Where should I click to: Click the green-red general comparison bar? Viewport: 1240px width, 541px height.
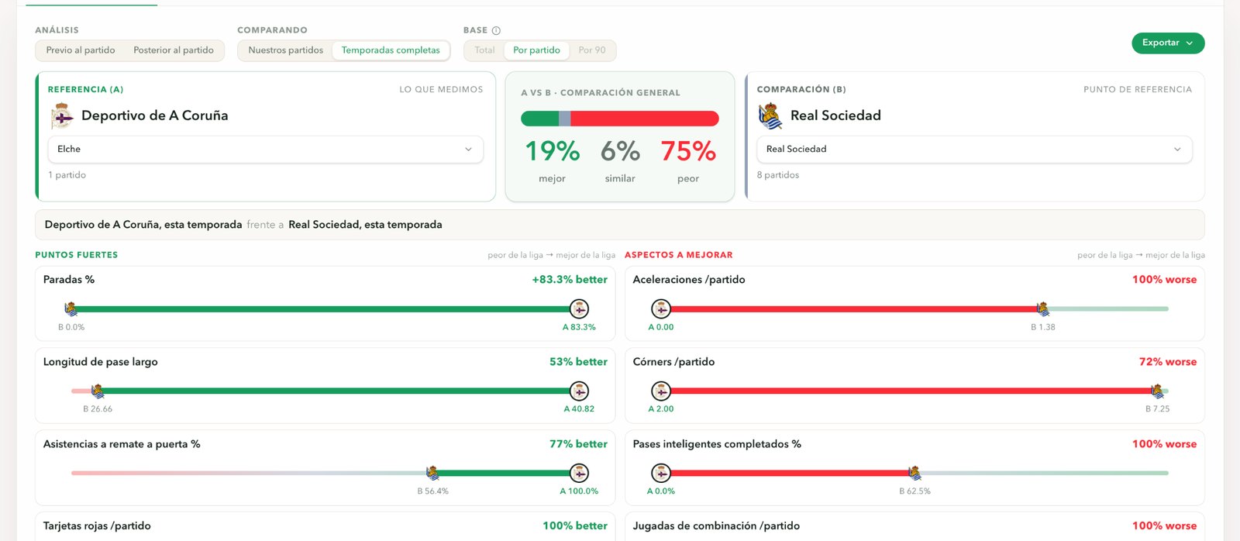tap(620, 119)
